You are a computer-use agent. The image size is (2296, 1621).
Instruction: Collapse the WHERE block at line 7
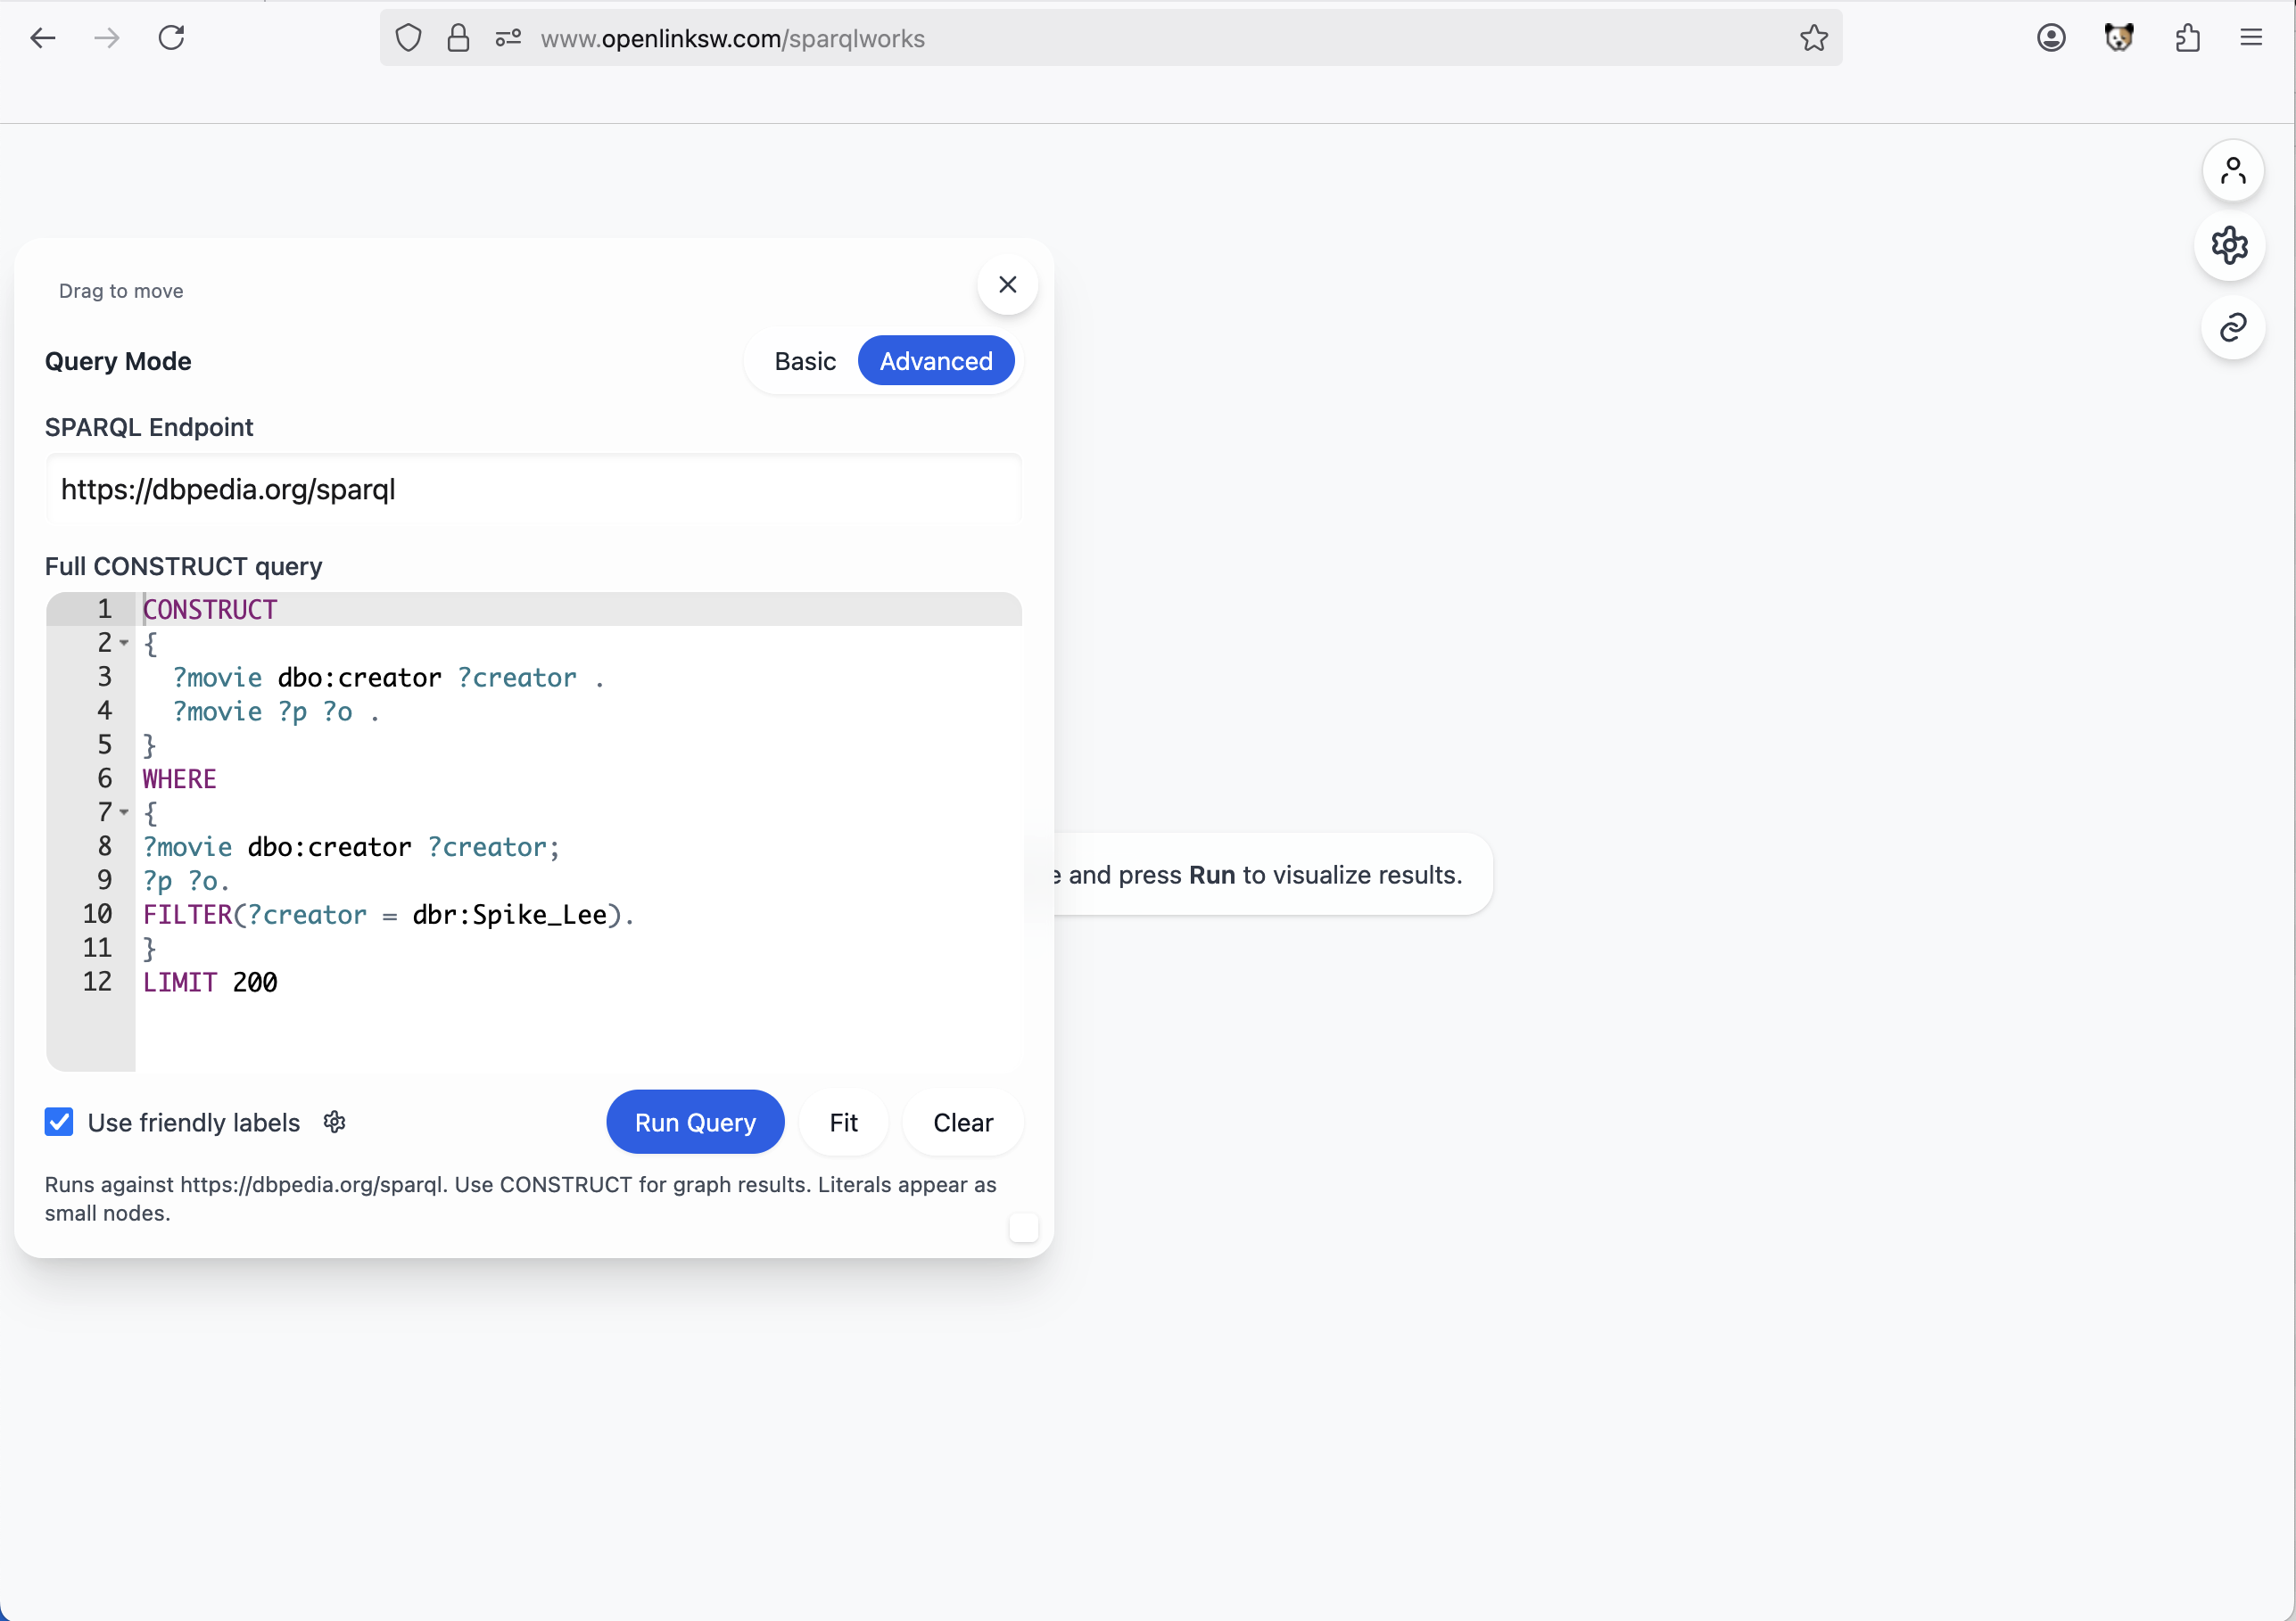(x=124, y=812)
